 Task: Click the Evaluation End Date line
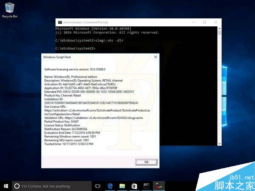[72, 133]
